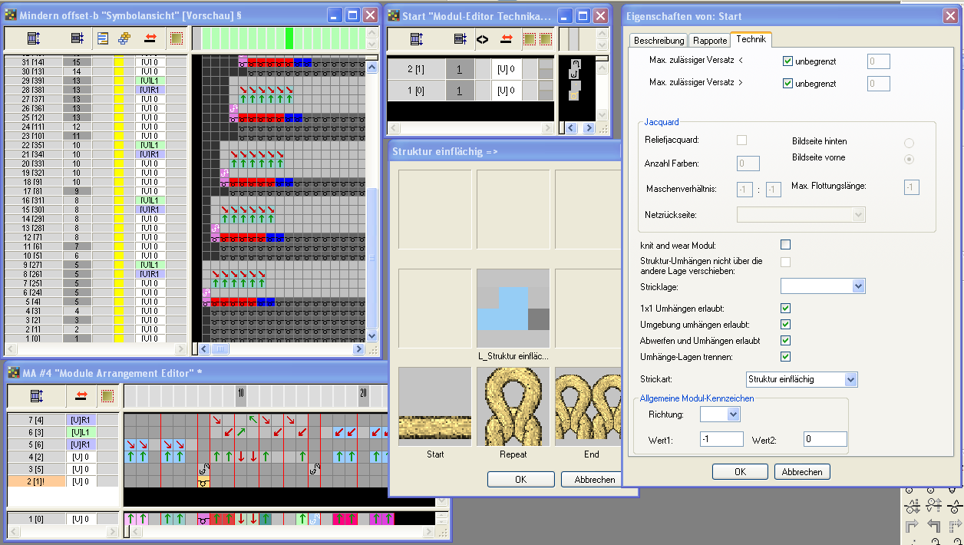Screen dimensions: 964x545
Task: Select the L_Struktur einfläc... blue thumbnail
Action: pos(513,308)
